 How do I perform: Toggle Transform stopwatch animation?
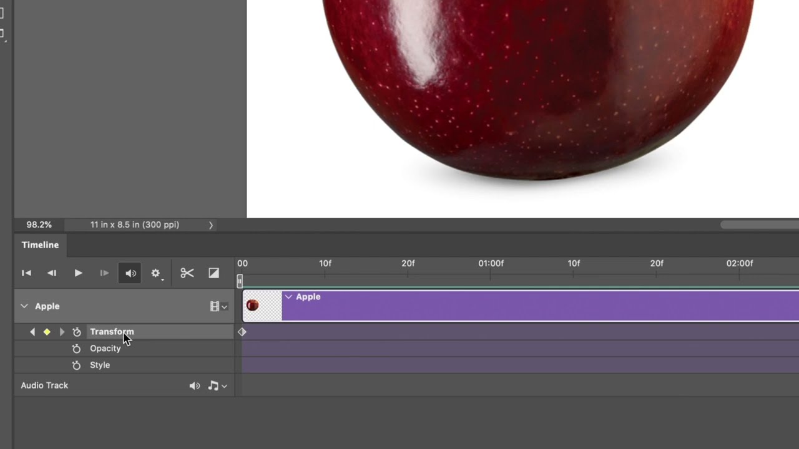click(77, 332)
